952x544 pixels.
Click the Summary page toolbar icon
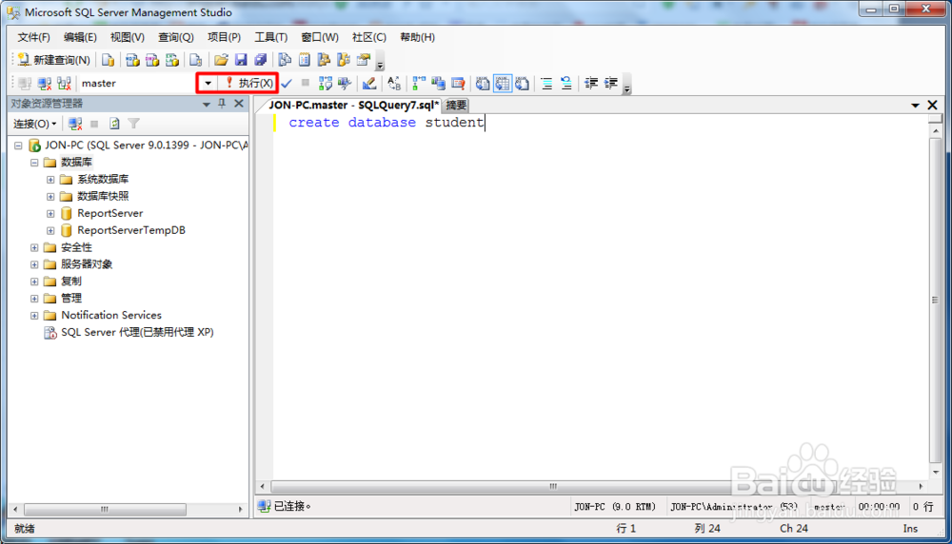coord(305,59)
